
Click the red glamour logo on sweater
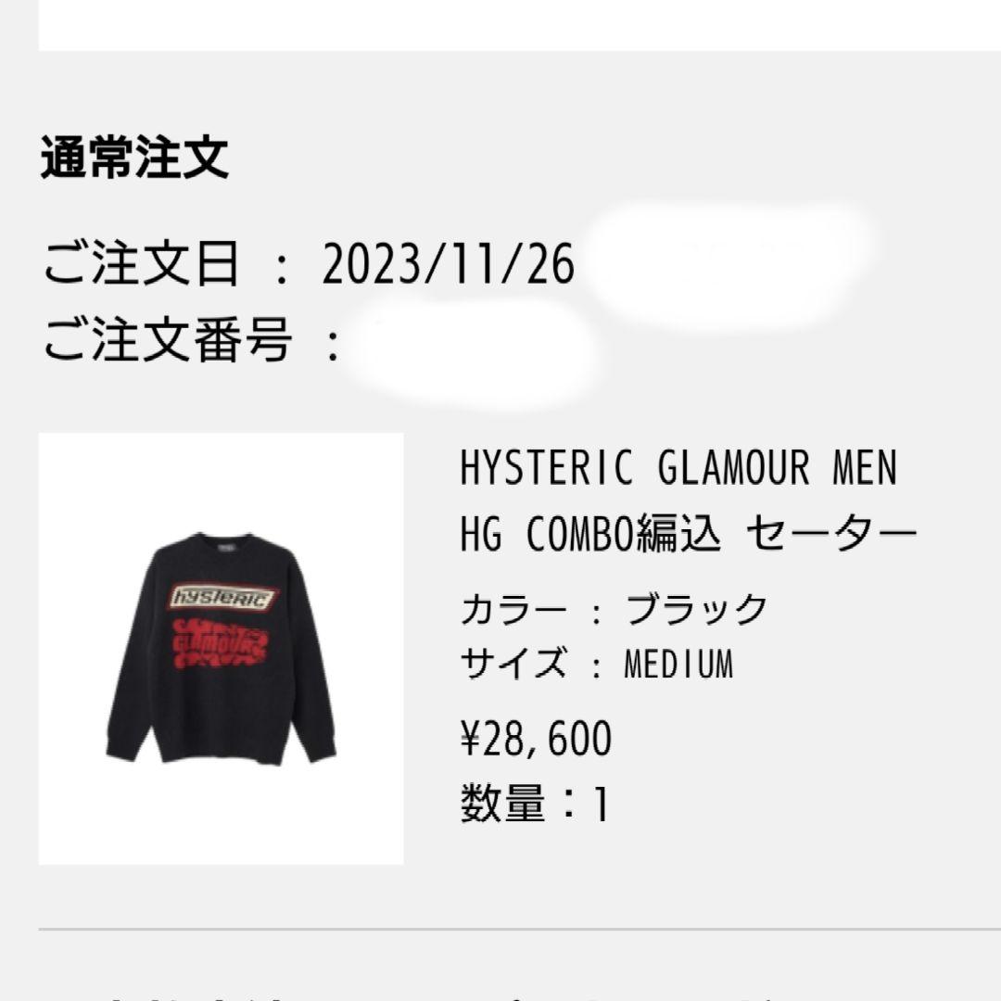pos(221,643)
